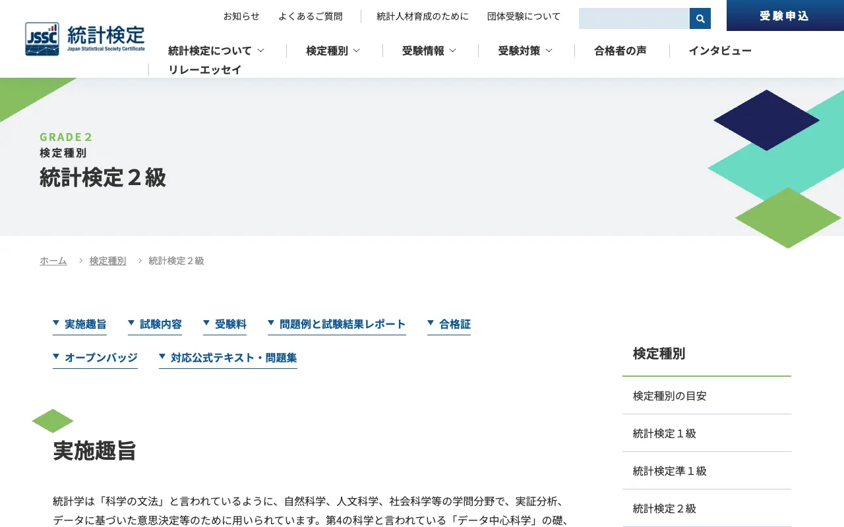Click the 実施趣旨 section heading

pyautogui.click(x=94, y=451)
